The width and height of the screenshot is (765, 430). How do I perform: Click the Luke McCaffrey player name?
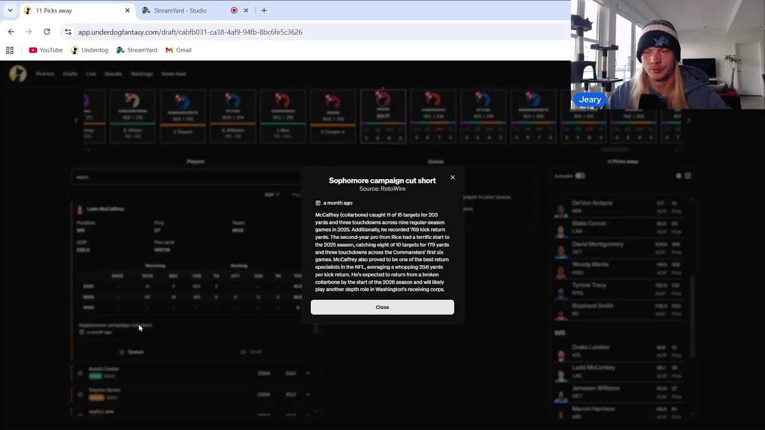(x=105, y=209)
